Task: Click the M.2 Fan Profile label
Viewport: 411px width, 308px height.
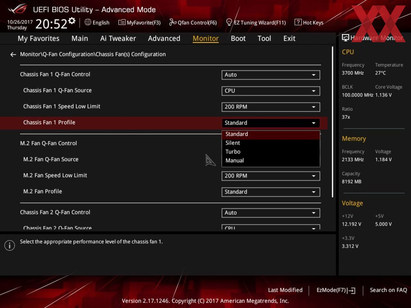Action: pos(43,191)
